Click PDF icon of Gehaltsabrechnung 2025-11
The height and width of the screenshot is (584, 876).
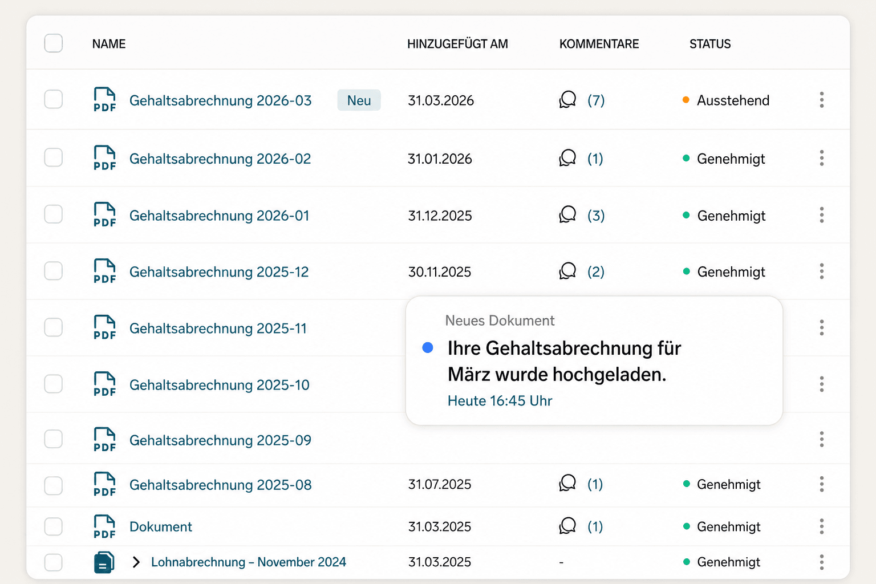[x=105, y=328]
